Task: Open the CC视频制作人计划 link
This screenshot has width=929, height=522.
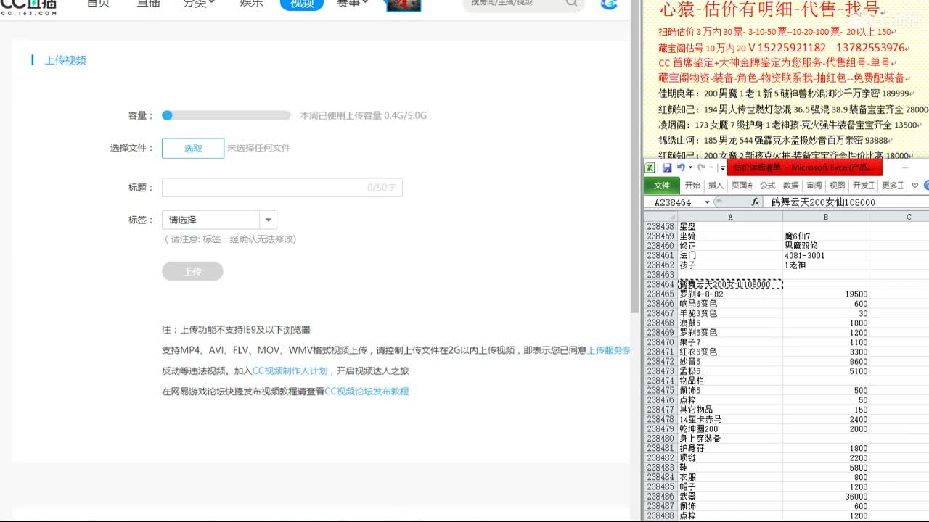Action: pos(290,370)
